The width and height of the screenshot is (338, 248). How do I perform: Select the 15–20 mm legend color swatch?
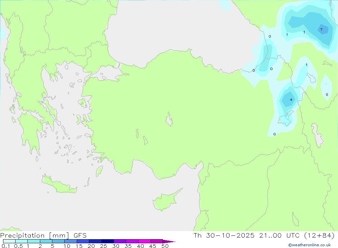83,241
